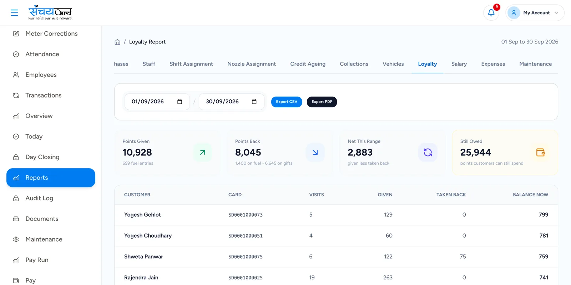Open start date calendar picker icon

tap(180, 102)
